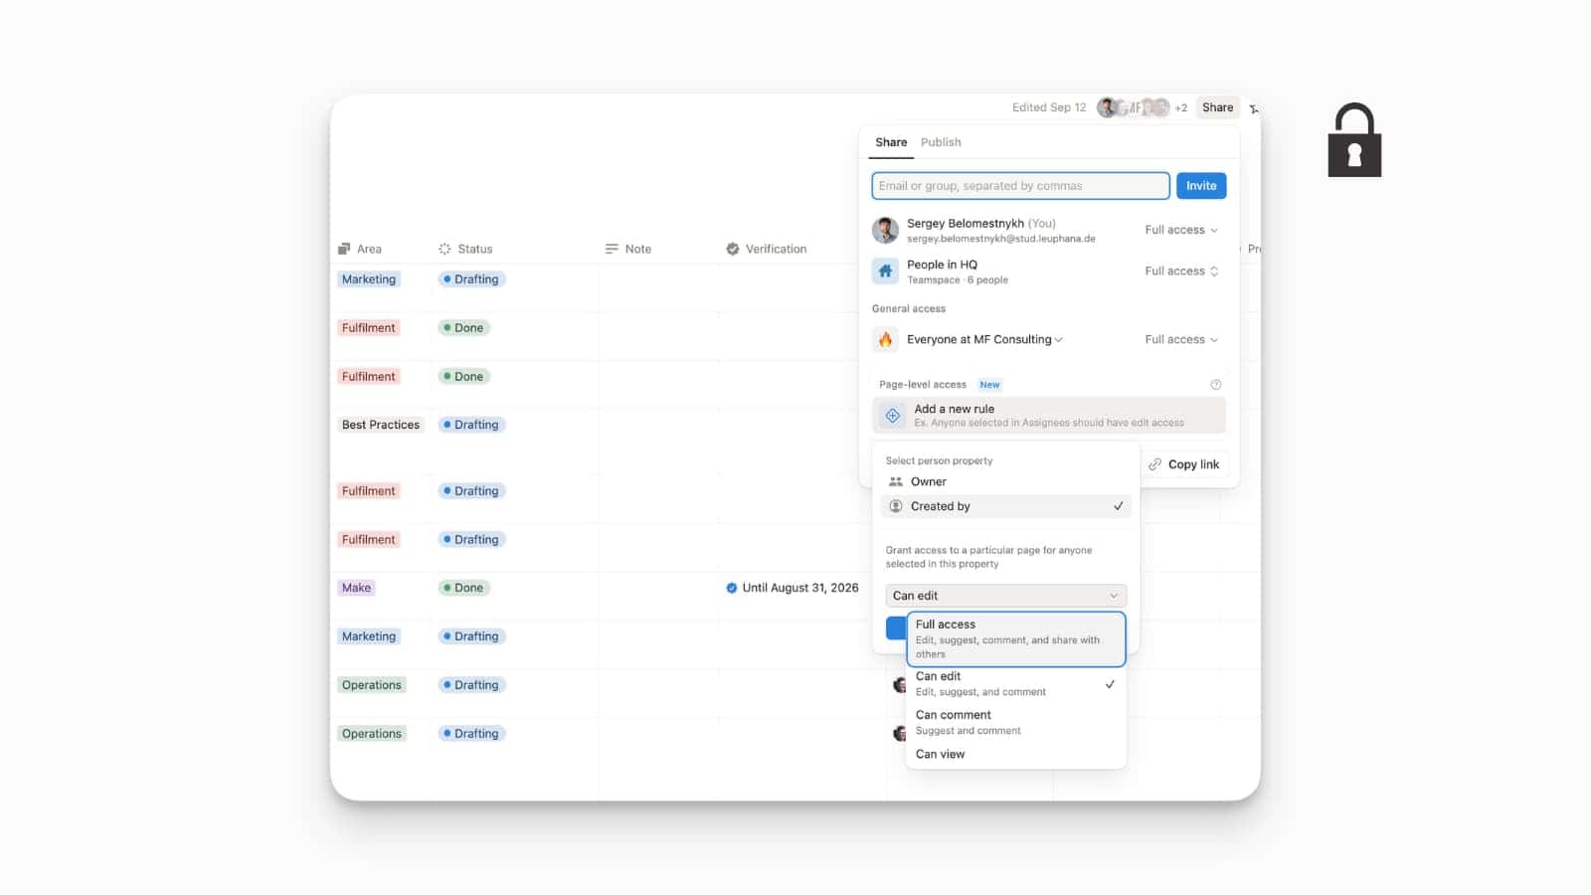This screenshot has height=895, width=1591.
Task: Open Full access dropdown for Sergey Belomestnykh
Action: point(1180,230)
